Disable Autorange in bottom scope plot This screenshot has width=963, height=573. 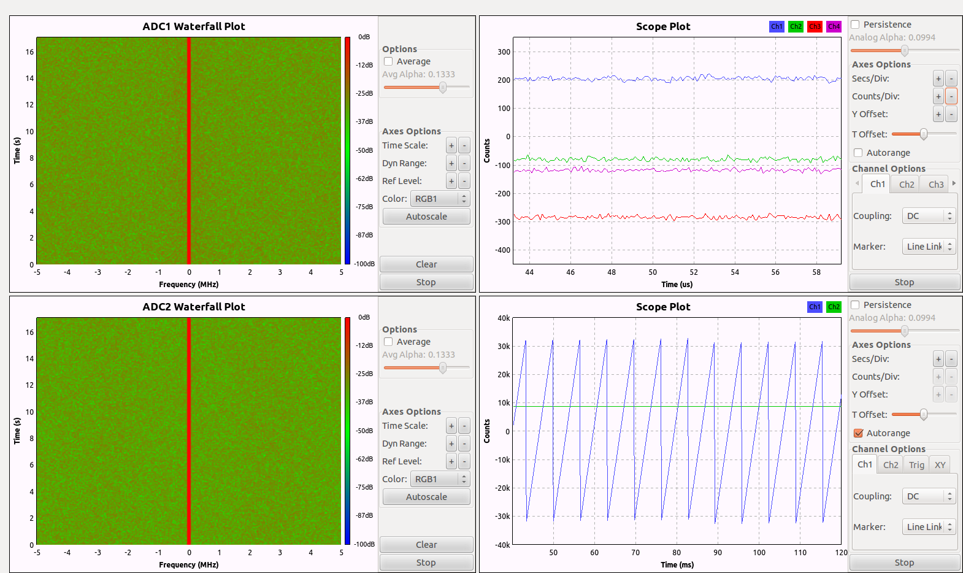[858, 433]
